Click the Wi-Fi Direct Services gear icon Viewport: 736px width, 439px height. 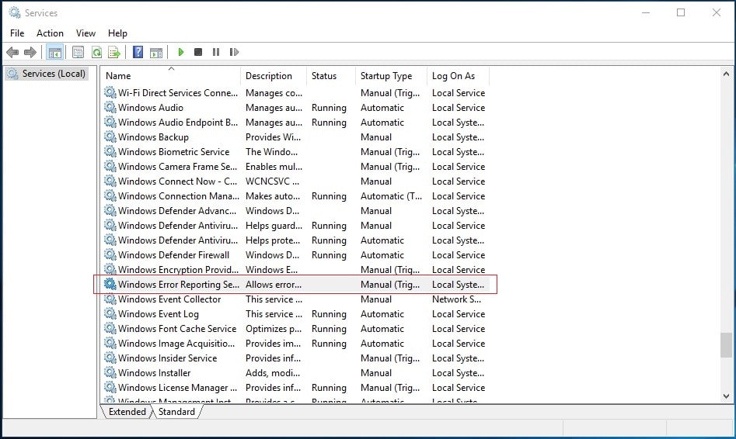point(110,92)
